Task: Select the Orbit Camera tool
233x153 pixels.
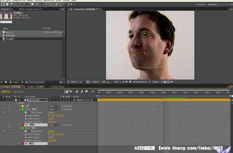Action: coord(23,4)
